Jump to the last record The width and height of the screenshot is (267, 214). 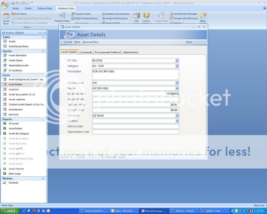click(93, 157)
